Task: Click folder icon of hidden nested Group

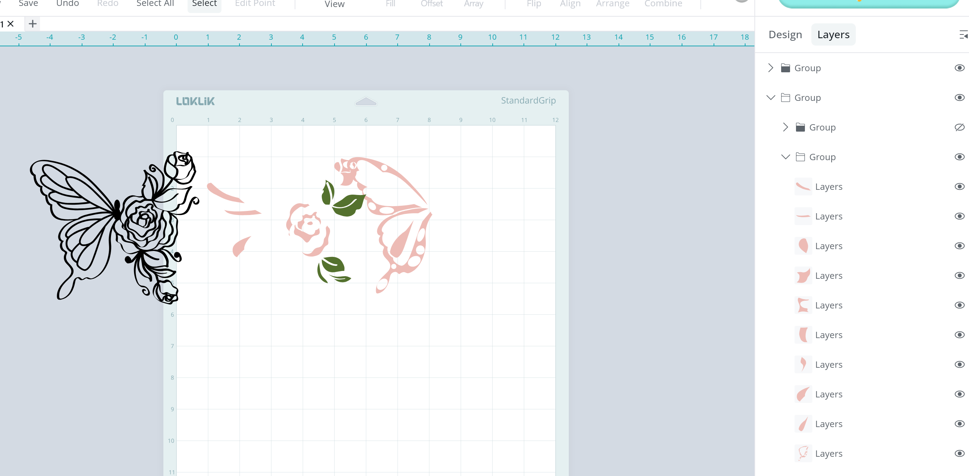Action: 800,128
